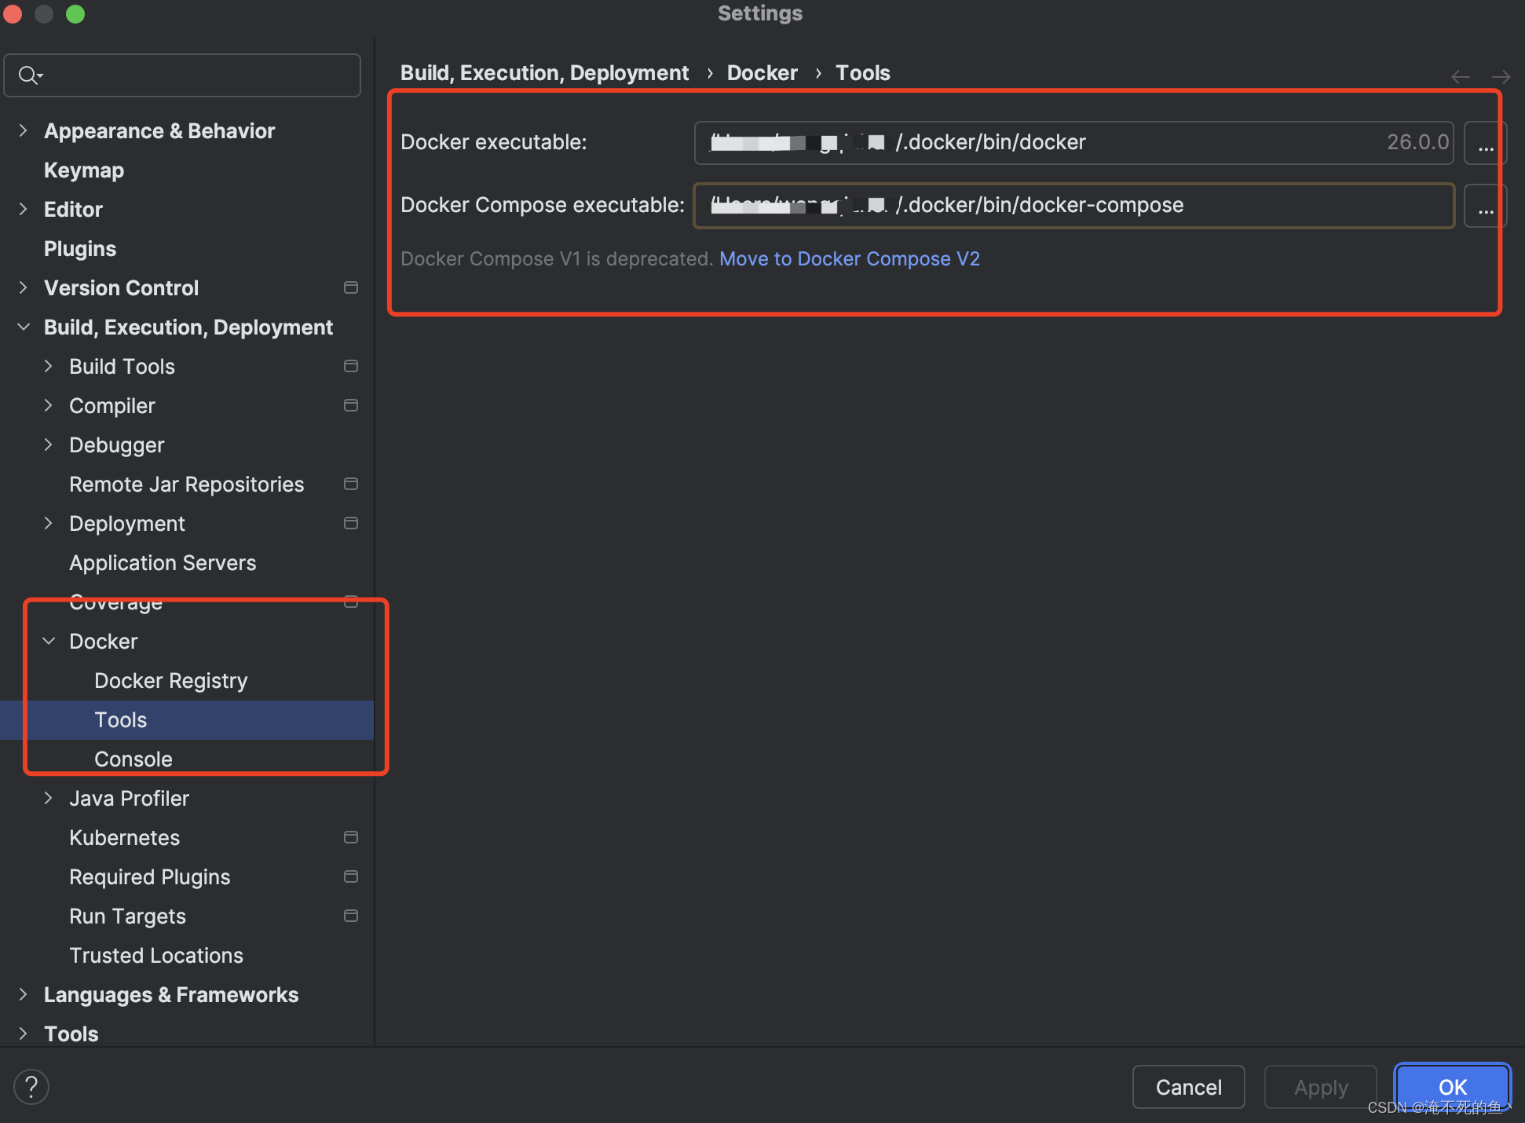Collapse Build, Execution, Deployment section
1525x1123 pixels.
click(x=24, y=327)
